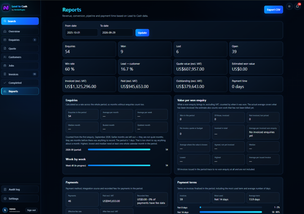Select the Reports menu item
Screen dimensions: 304x214
pyautogui.click(x=20, y=91)
